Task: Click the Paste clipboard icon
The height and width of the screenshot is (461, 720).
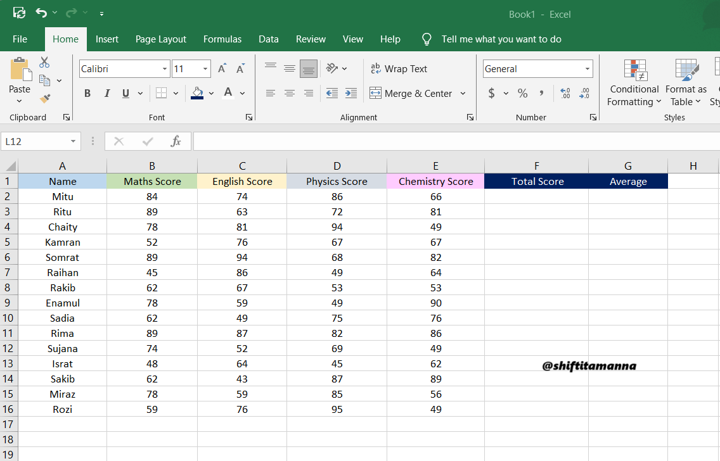Action: (x=21, y=69)
